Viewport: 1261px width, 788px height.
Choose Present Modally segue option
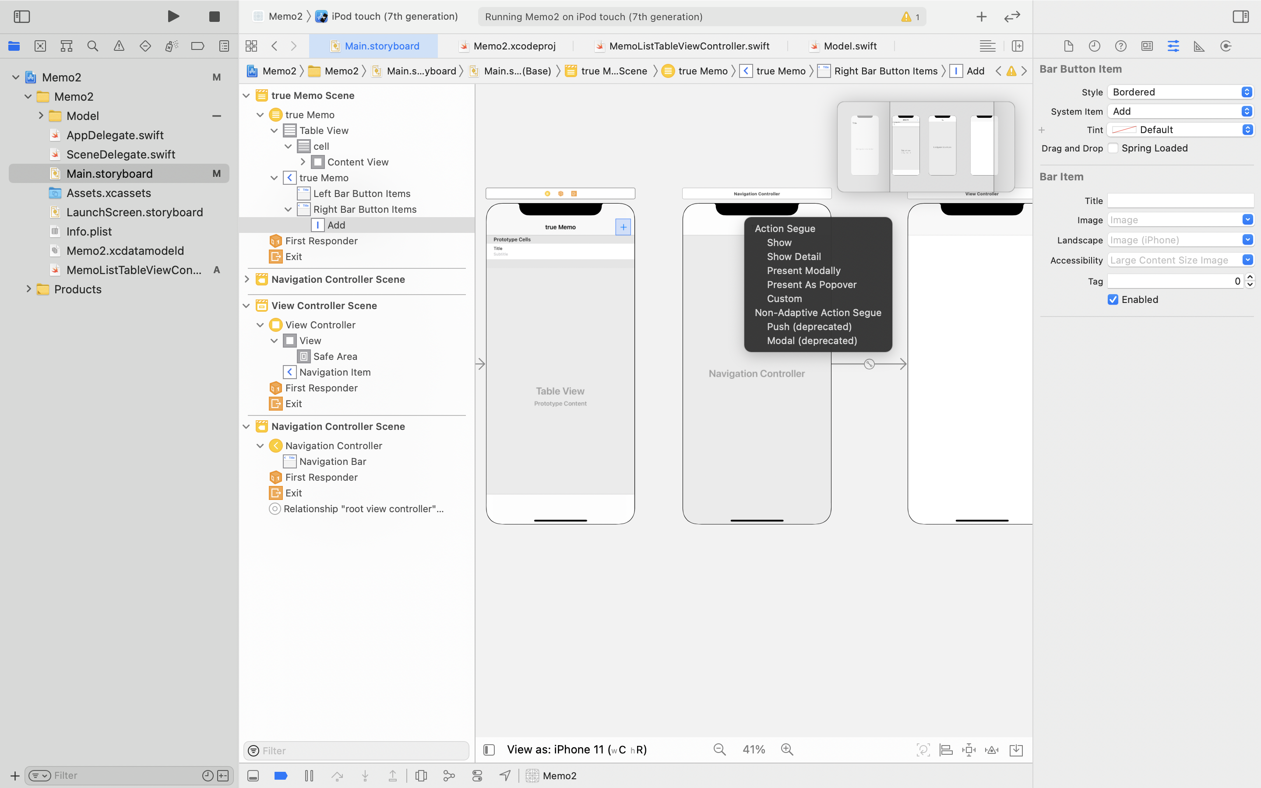[x=803, y=271]
